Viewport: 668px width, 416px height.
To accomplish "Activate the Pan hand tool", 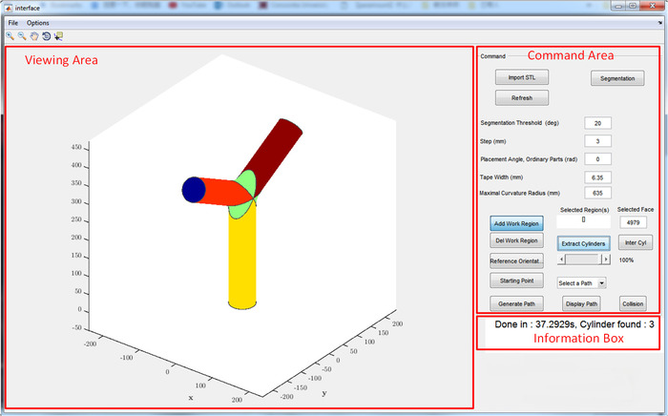I will click(33, 35).
